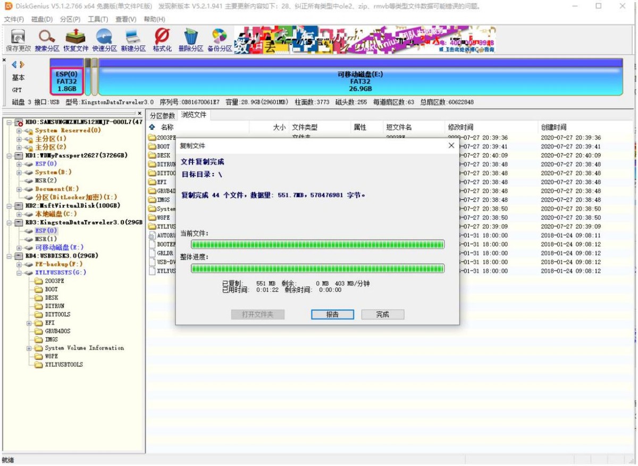Open the 磁盘(D) menu

[x=43, y=19]
